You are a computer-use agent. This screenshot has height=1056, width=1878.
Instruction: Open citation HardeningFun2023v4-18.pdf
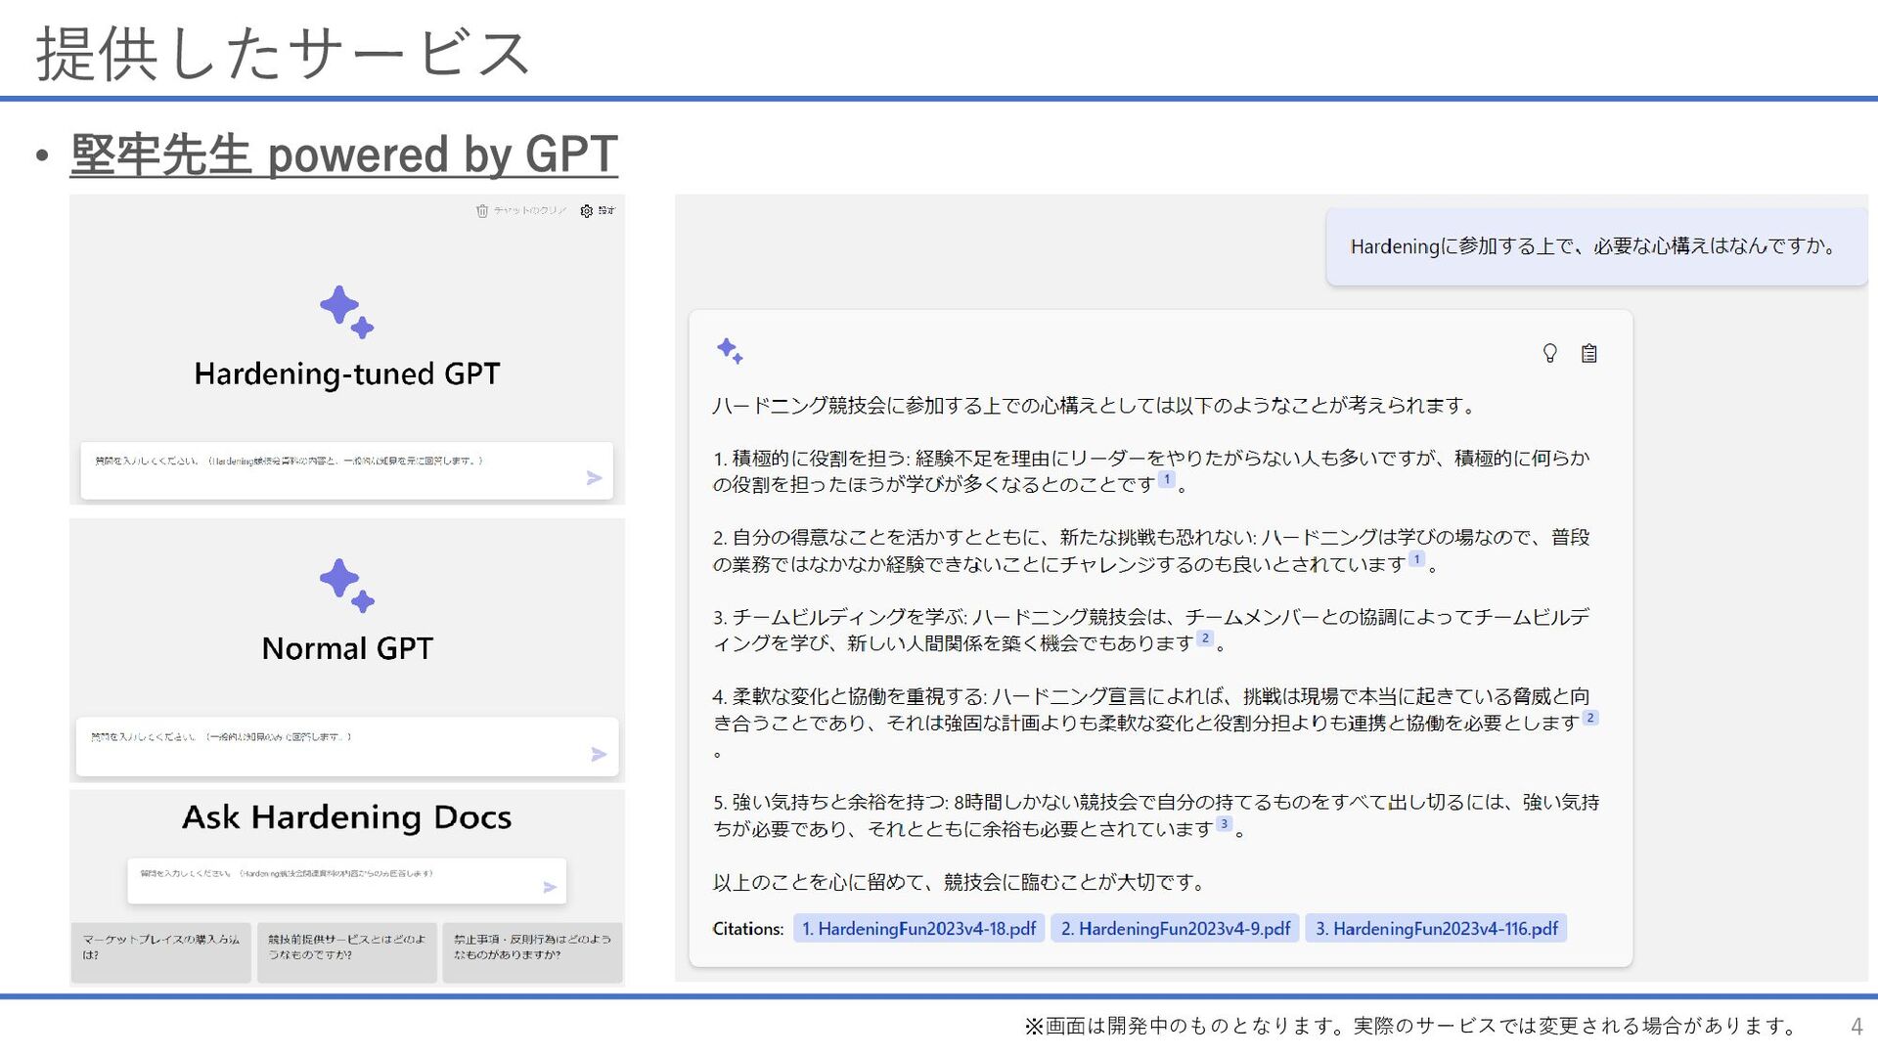(x=918, y=929)
